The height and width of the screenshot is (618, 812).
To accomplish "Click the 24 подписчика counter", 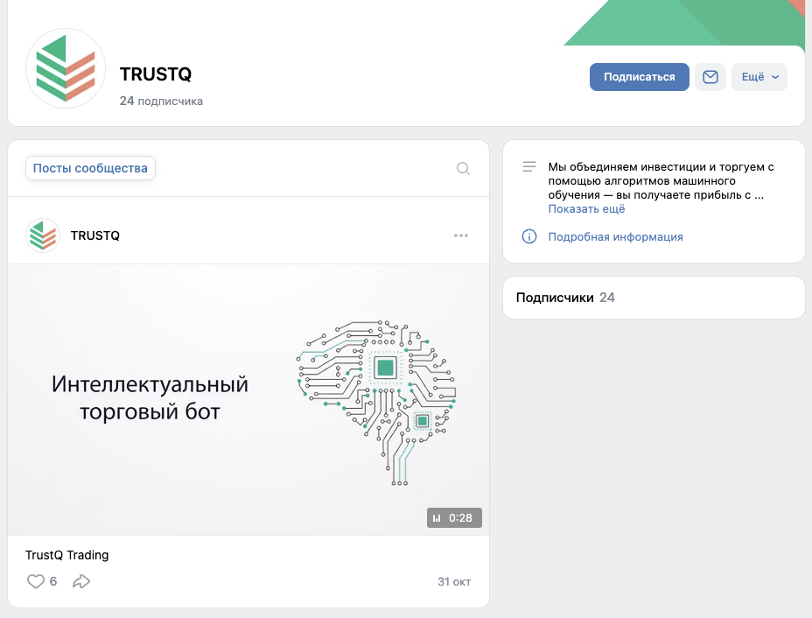I will click(x=161, y=101).
